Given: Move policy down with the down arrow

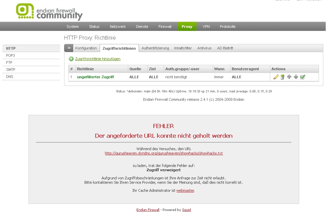Looking at the screenshot, I should click(296, 77).
